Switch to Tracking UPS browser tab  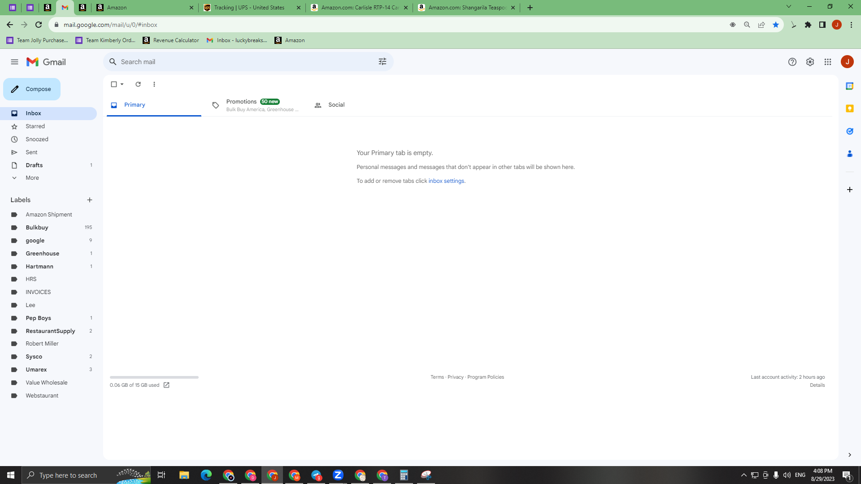click(x=252, y=8)
